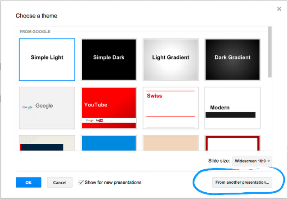
Task: Confirm theme with the OK button
Action: 28,182
